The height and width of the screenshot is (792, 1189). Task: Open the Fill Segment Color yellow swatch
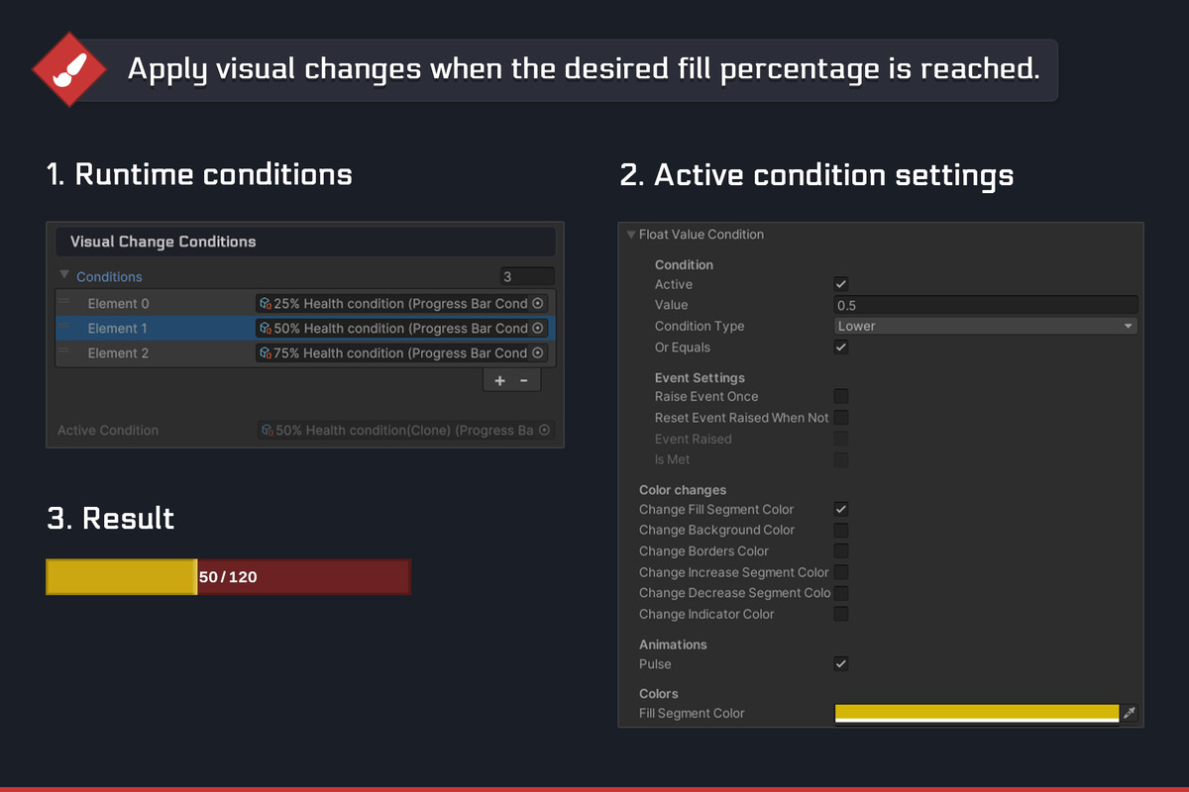(x=977, y=713)
